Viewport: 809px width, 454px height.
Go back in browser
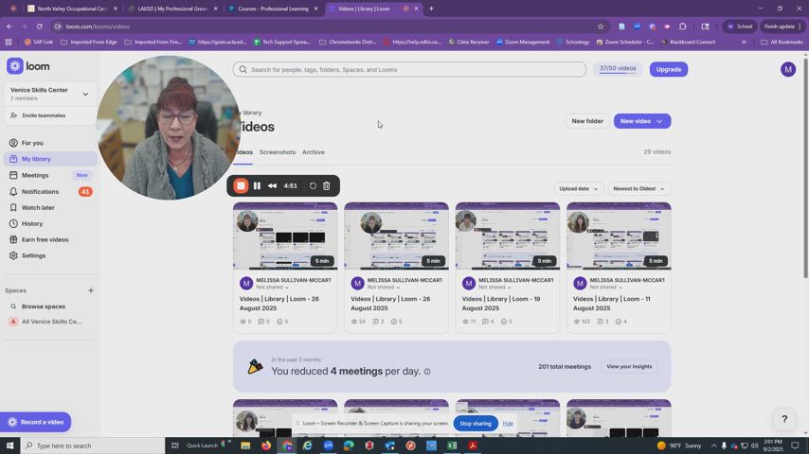9,26
